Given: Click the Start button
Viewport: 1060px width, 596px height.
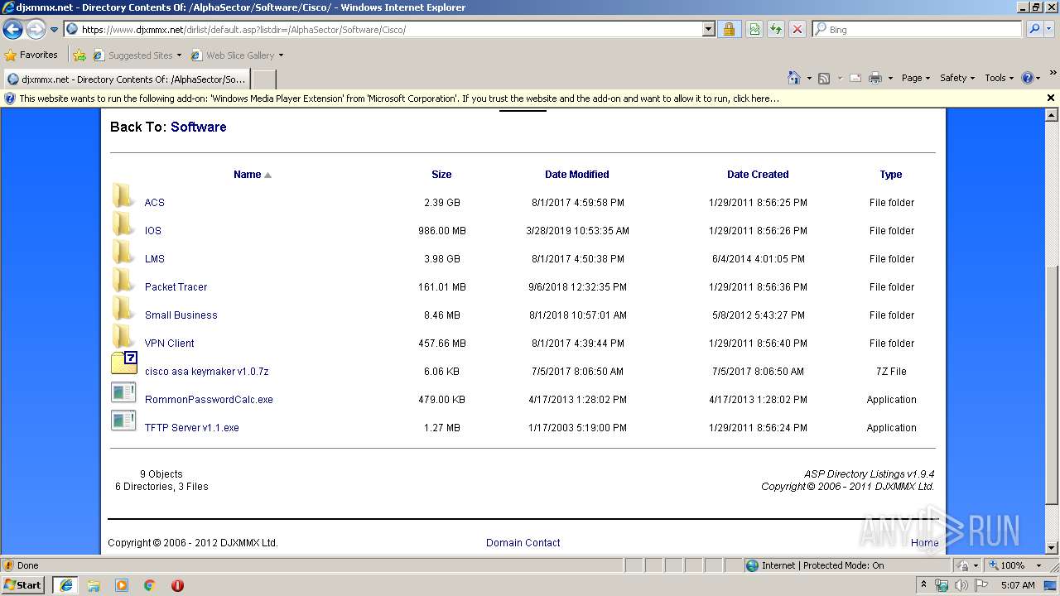Looking at the screenshot, I should click(23, 585).
